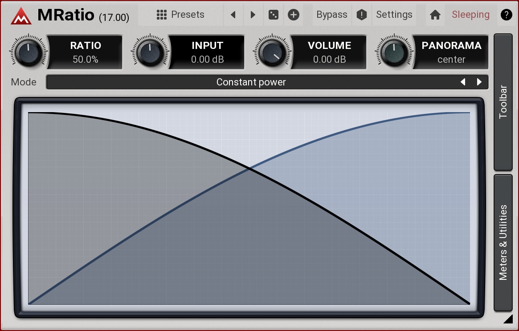Toggle the Sleeping status indicator
This screenshot has width=519, height=331.
470,15
